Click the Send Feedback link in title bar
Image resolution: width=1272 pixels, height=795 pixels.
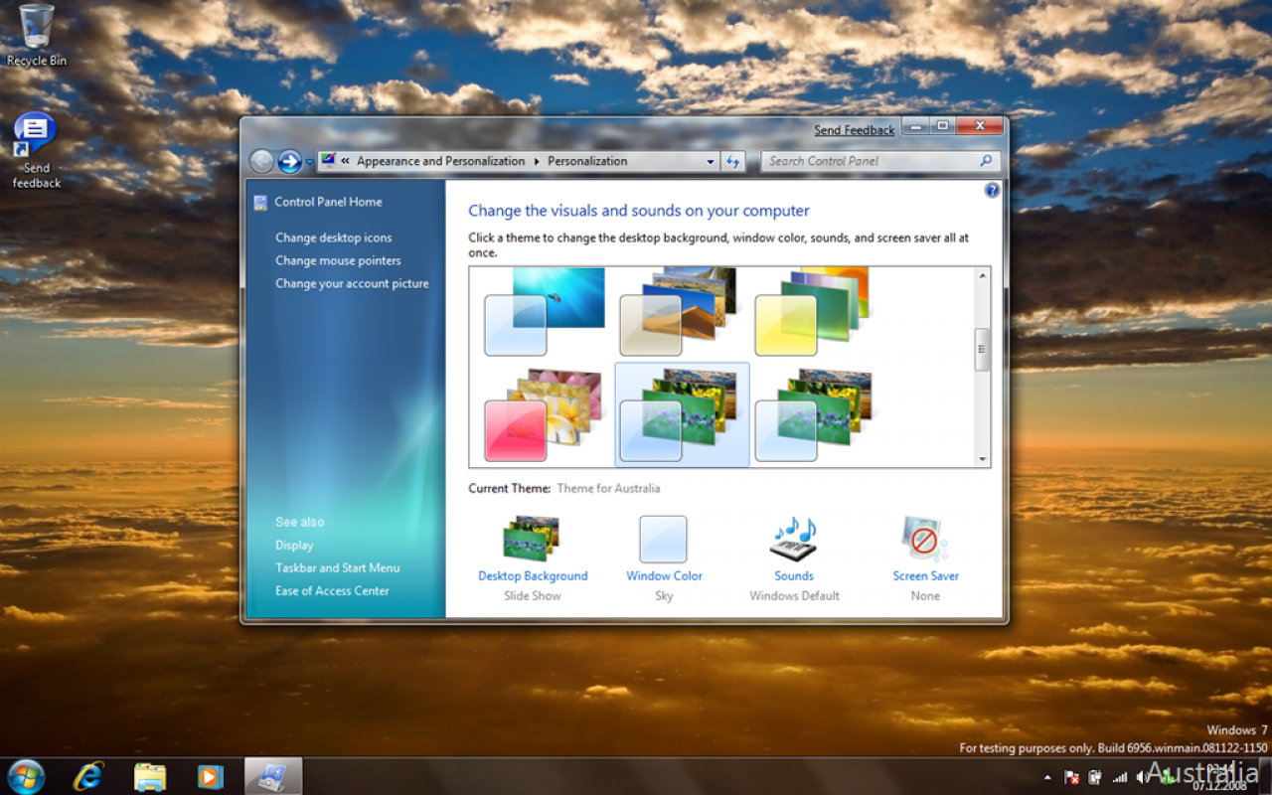coord(855,130)
